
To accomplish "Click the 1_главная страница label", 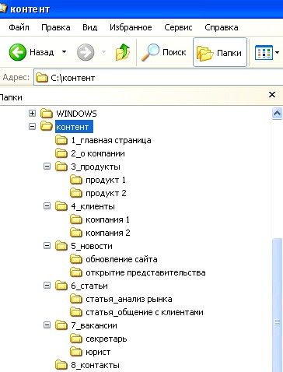I will coord(111,140).
